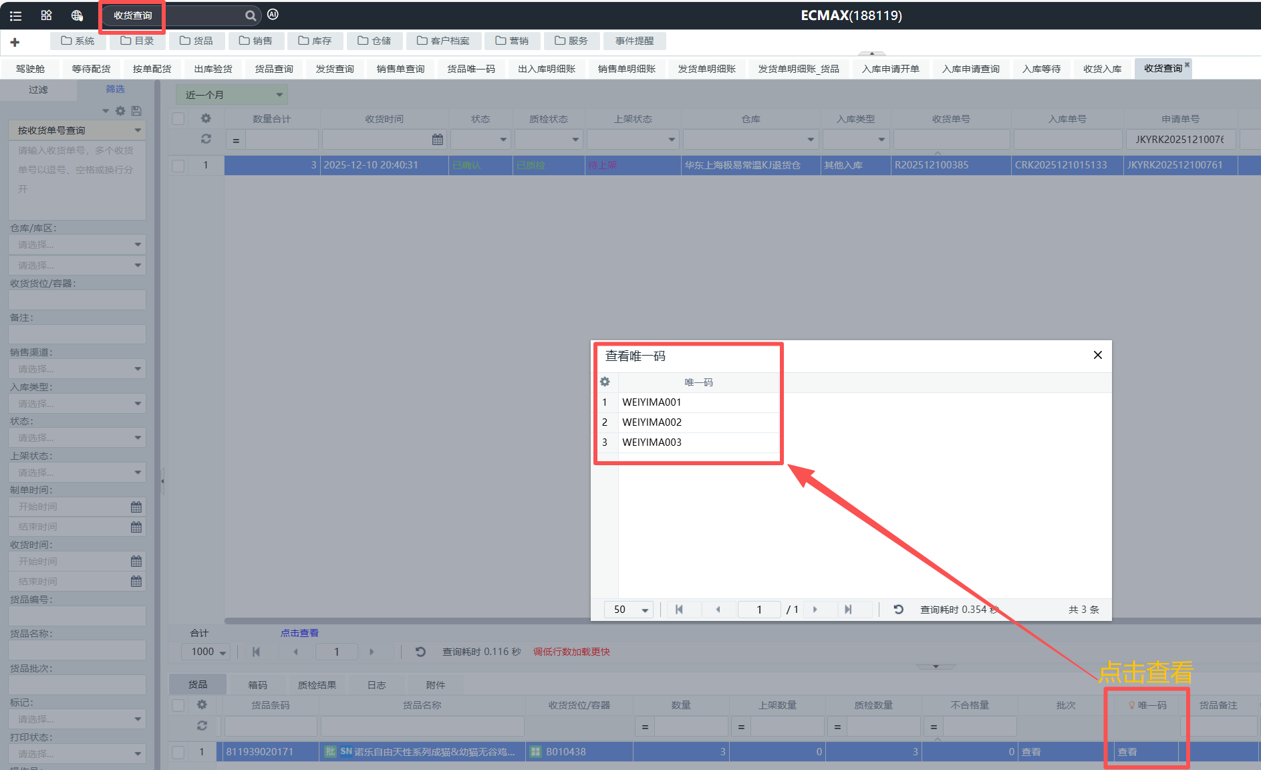Open the gear settings in unique code dialog
This screenshot has height=770, width=1261.
coord(605,382)
